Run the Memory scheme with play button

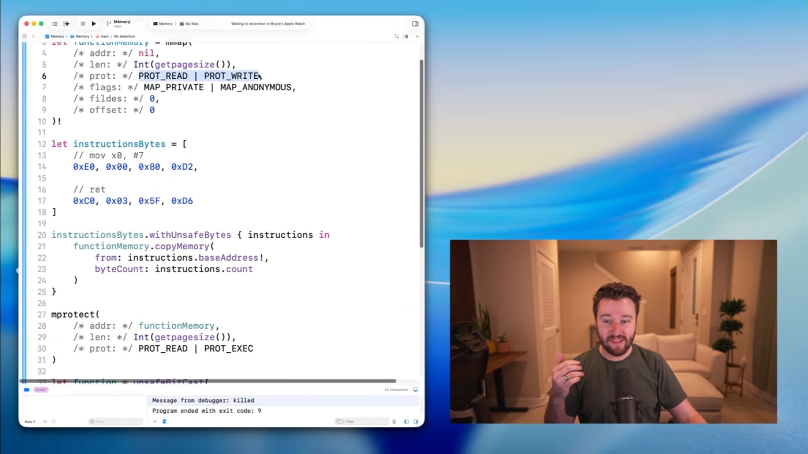(x=94, y=24)
